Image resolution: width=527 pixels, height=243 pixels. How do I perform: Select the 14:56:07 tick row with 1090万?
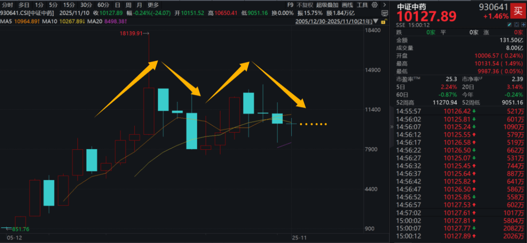click(x=460, y=127)
